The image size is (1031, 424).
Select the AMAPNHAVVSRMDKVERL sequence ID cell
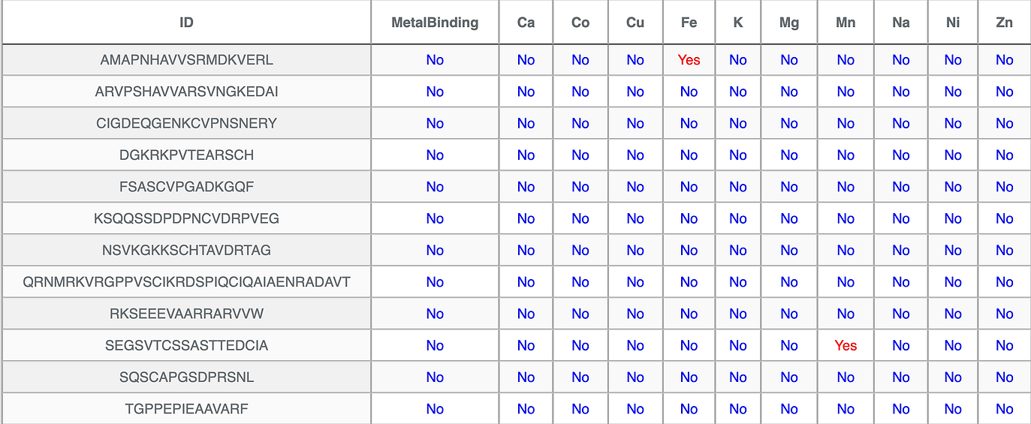186,60
